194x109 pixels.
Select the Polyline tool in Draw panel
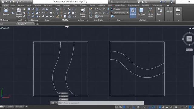(43, 9)
